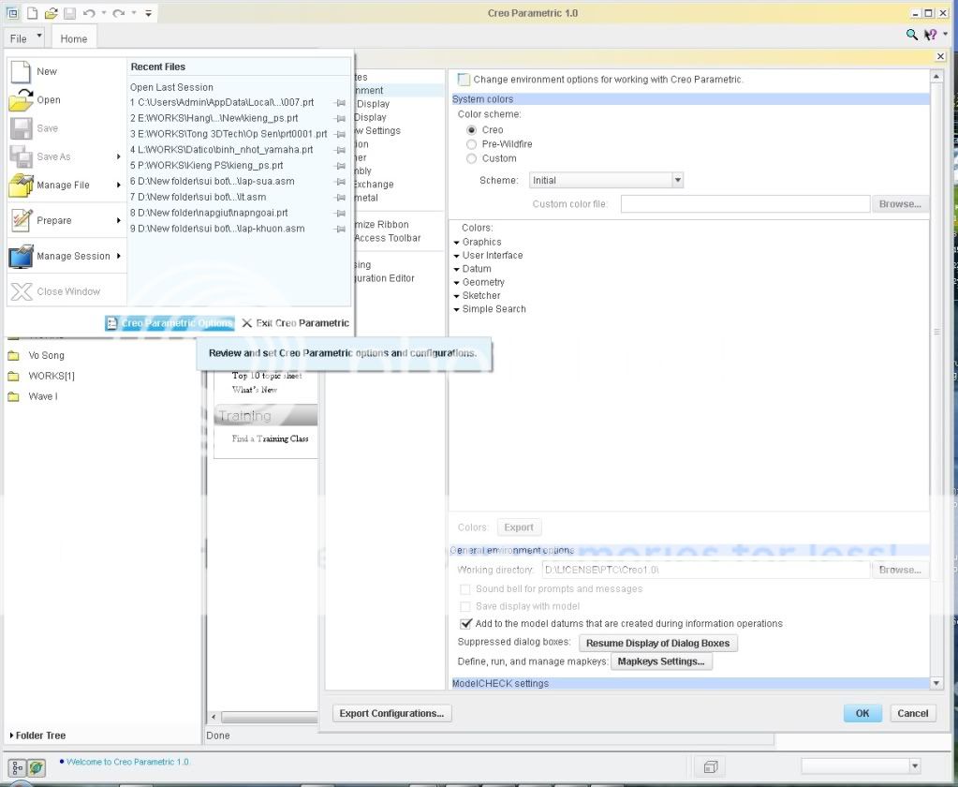Expand the Manage Session submenu arrow
The width and height of the screenshot is (958, 787).
[119, 256]
